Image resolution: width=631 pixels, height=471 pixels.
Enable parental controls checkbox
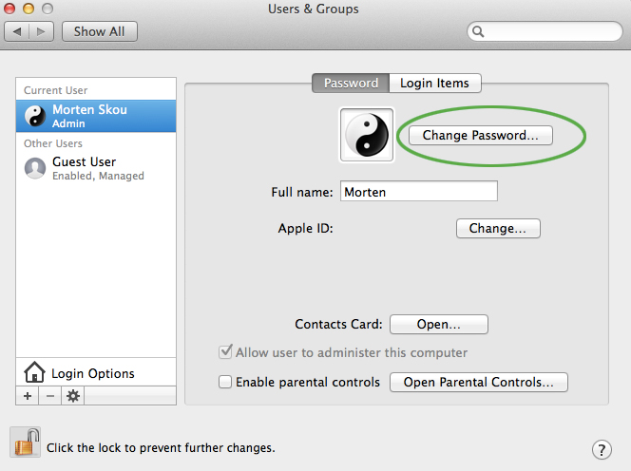(225, 382)
